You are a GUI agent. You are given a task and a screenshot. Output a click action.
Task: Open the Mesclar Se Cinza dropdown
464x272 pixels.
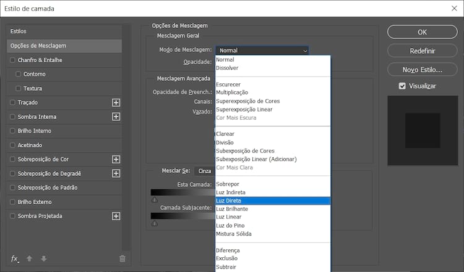205,171
